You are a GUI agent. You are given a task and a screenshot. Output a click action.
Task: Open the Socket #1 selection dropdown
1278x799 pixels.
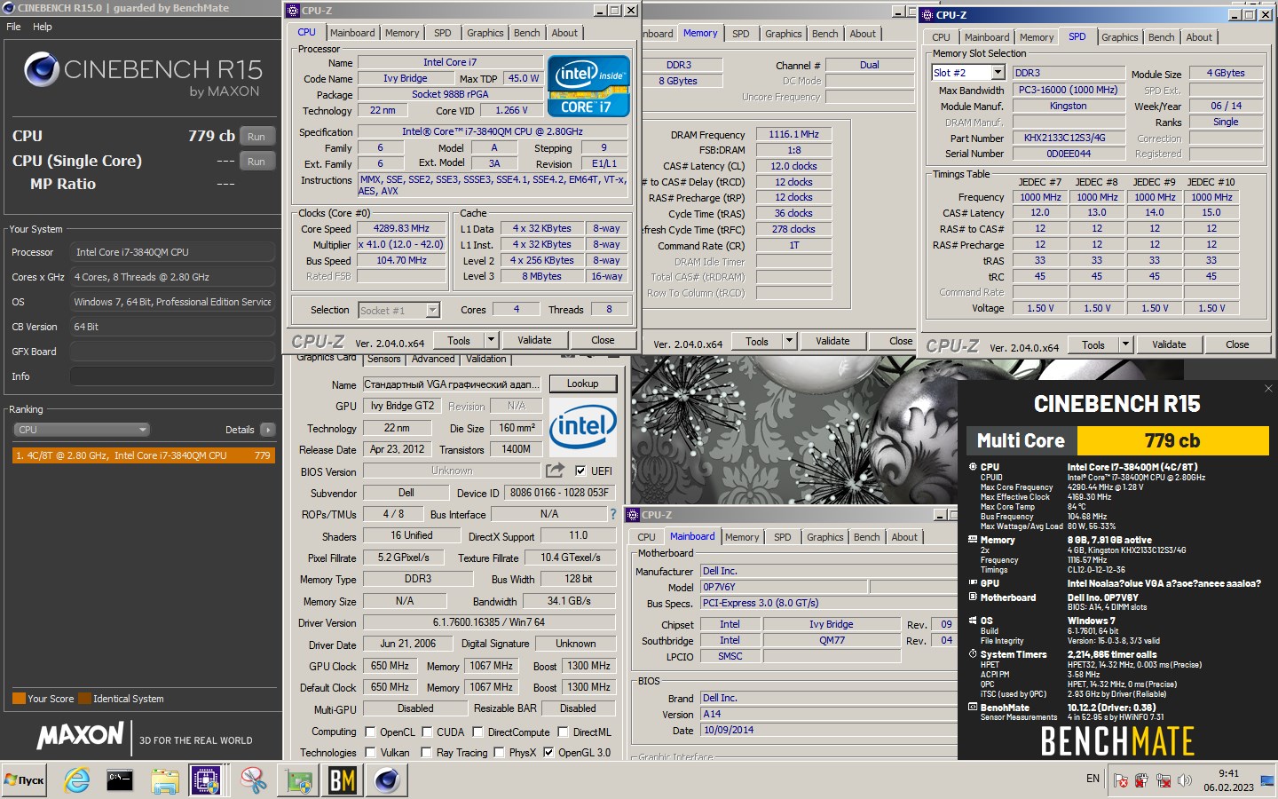(x=433, y=310)
